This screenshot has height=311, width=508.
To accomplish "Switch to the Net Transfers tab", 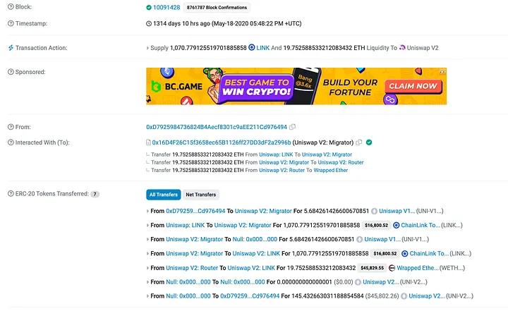I will click(x=201, y=194).
